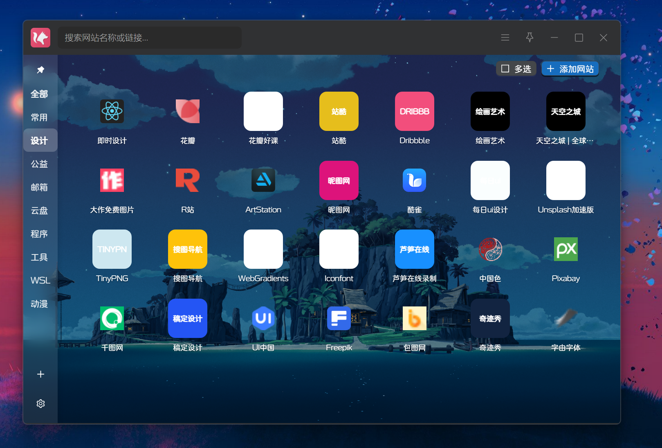The image size is (662, 448).
Task: Focus the website search input field
Action: click(x=150, y=38)
